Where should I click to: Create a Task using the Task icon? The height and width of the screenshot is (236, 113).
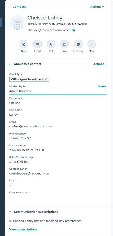[65, 44]
